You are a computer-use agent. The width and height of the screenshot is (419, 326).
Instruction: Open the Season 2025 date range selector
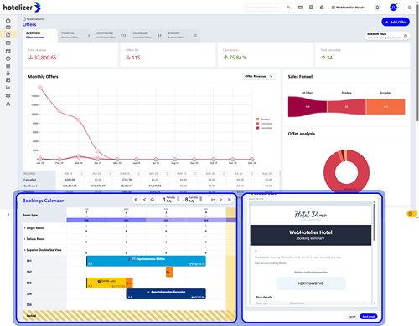(387, 36)
